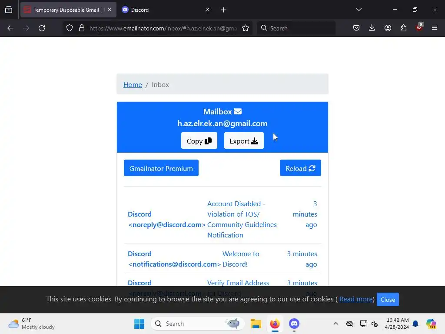View site security via padlock icon
445x334 pixels.
[82, 28]
